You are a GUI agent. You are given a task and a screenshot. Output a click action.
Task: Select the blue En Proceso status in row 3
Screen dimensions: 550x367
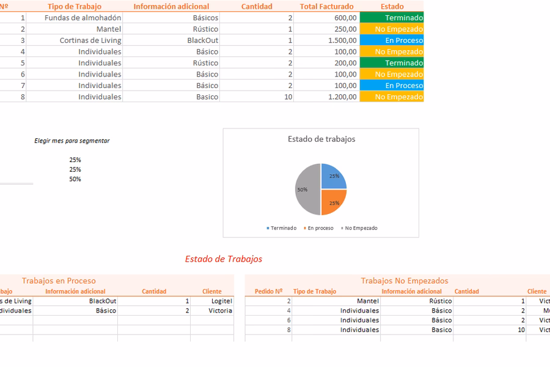[x=392, y=40]
